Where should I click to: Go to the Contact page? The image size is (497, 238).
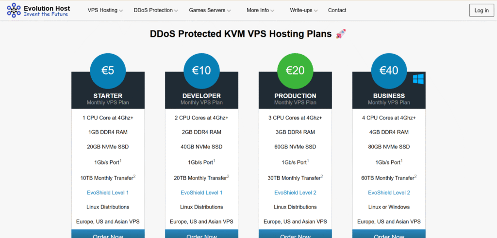(337, 10)
